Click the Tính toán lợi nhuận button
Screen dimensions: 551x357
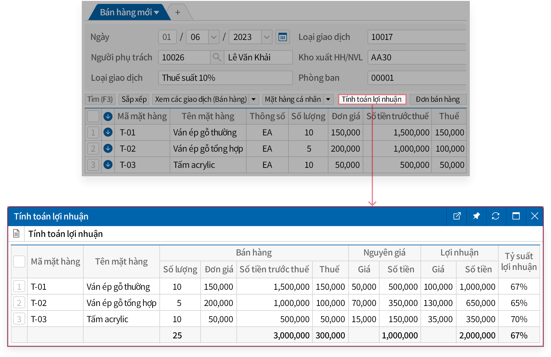372,99
